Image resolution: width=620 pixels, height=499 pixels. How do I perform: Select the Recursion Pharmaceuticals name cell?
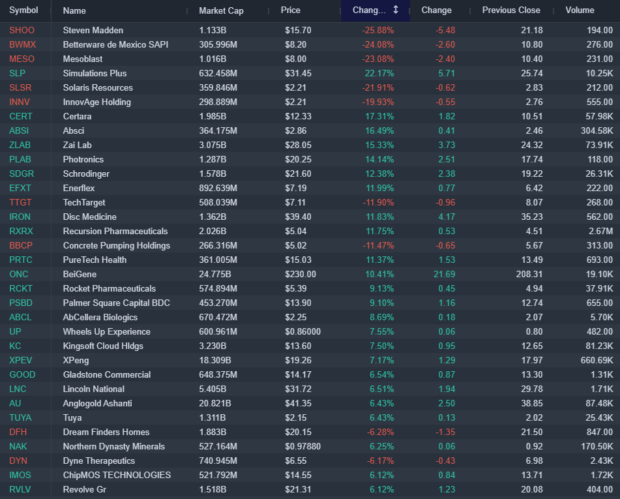(x=115, y=231)
